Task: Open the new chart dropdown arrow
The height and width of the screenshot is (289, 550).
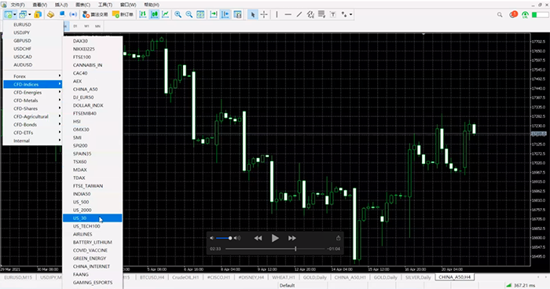Action: point(15,14)
